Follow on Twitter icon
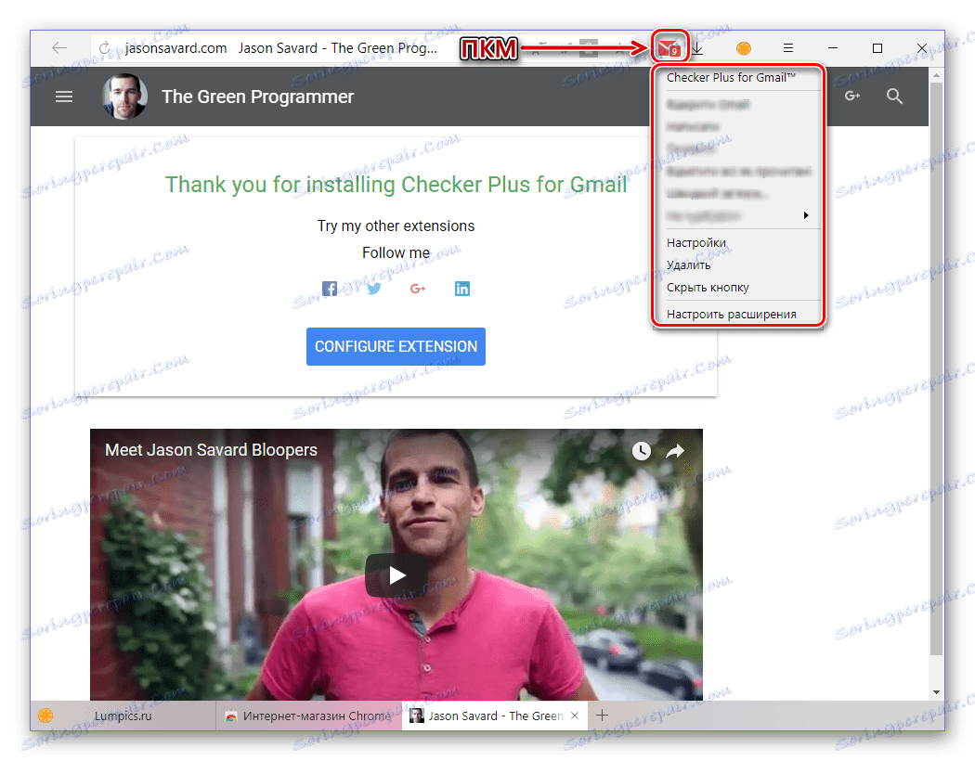 coord(373,289)
